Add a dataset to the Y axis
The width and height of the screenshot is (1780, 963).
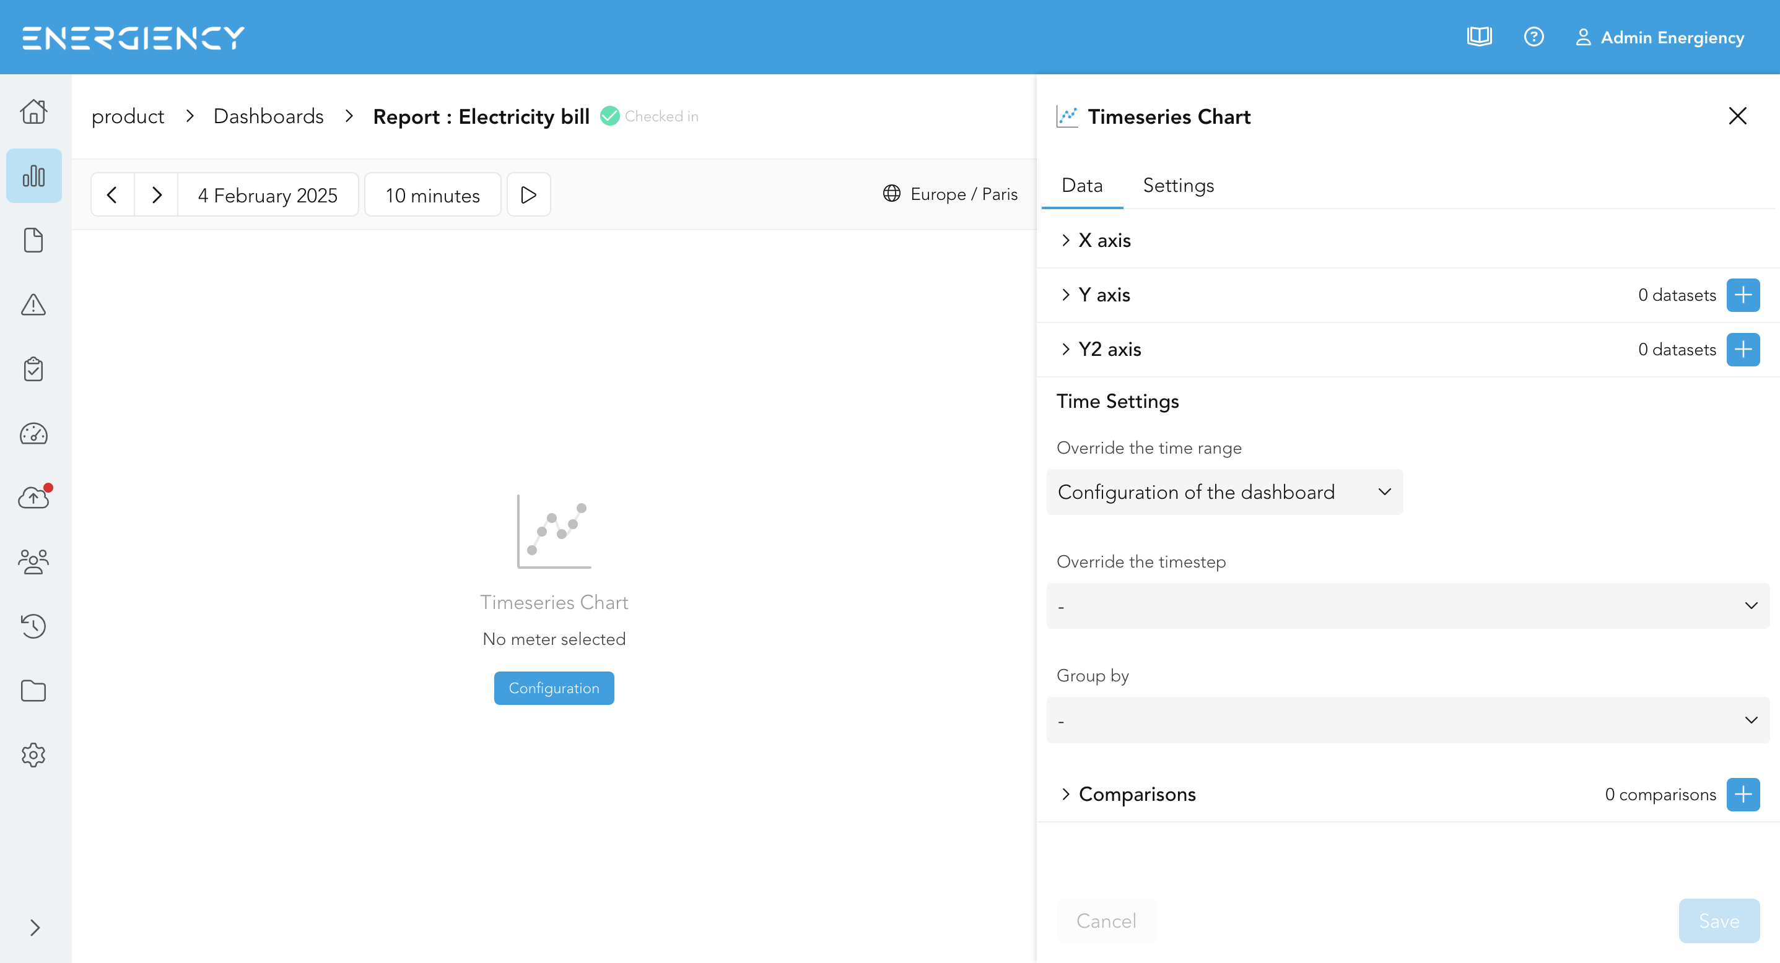pyautogui.click(x=1743, y=295)
